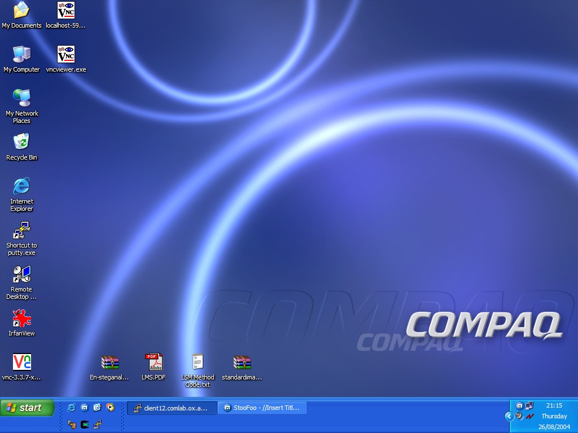Click the Remote Desktop shortcut icon
The width and height of the screenshot is (578, 433).
pos(21,275)
